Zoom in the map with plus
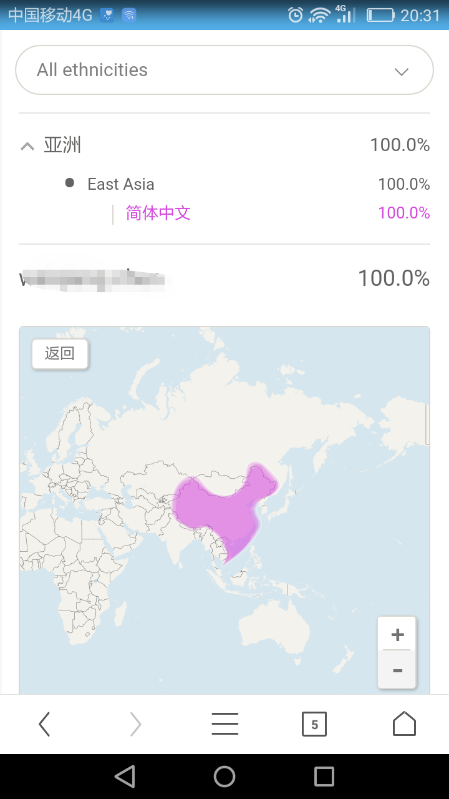Viewport: 449px width, 799px height. (397, 635)
